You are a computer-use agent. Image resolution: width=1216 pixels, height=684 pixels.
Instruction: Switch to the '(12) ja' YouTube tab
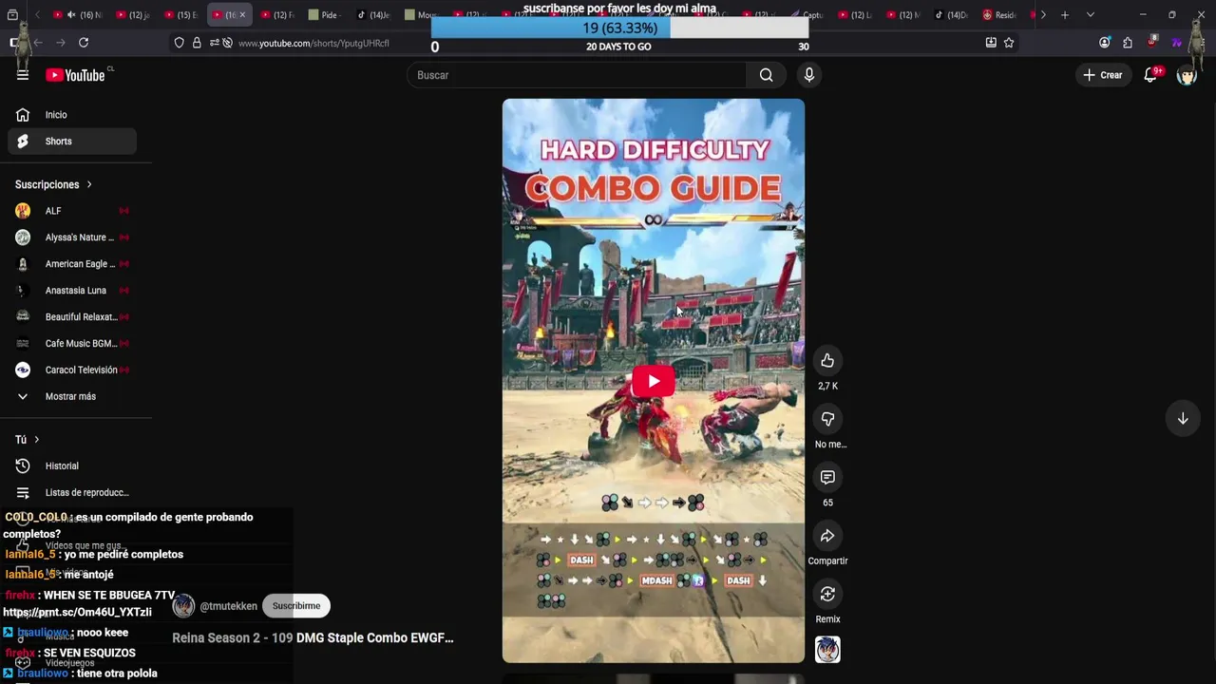(133, 15)
